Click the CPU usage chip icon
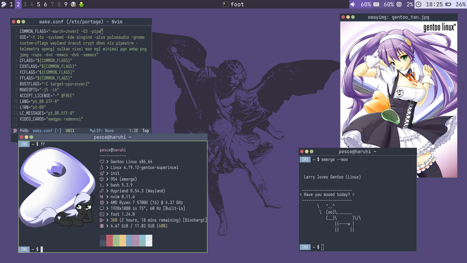The height and width of the screenshot is (263, 467). click(399, 4)
